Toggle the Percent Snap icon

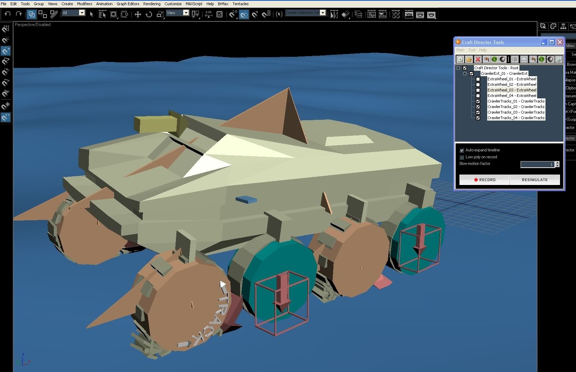[255, 14]
